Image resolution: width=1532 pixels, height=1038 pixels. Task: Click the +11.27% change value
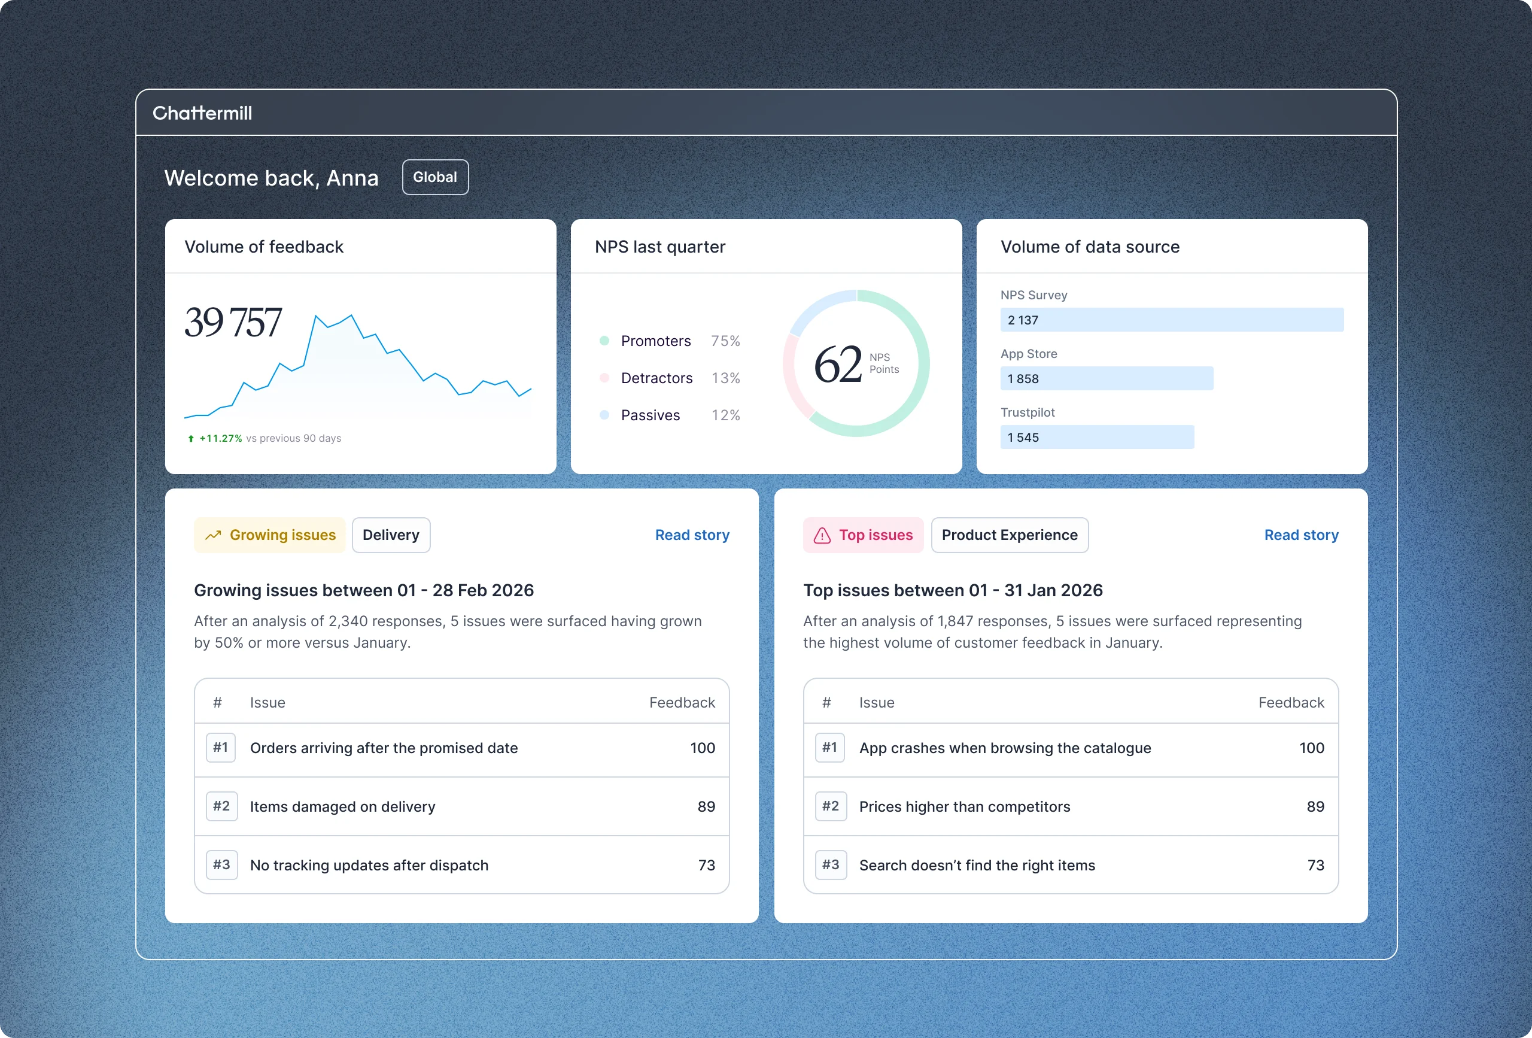(221, 439)
